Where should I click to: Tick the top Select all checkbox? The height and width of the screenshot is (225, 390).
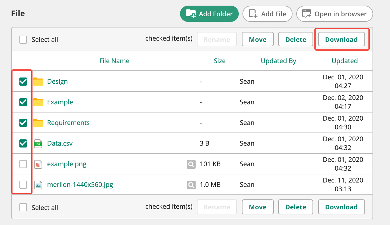point(23,40)
